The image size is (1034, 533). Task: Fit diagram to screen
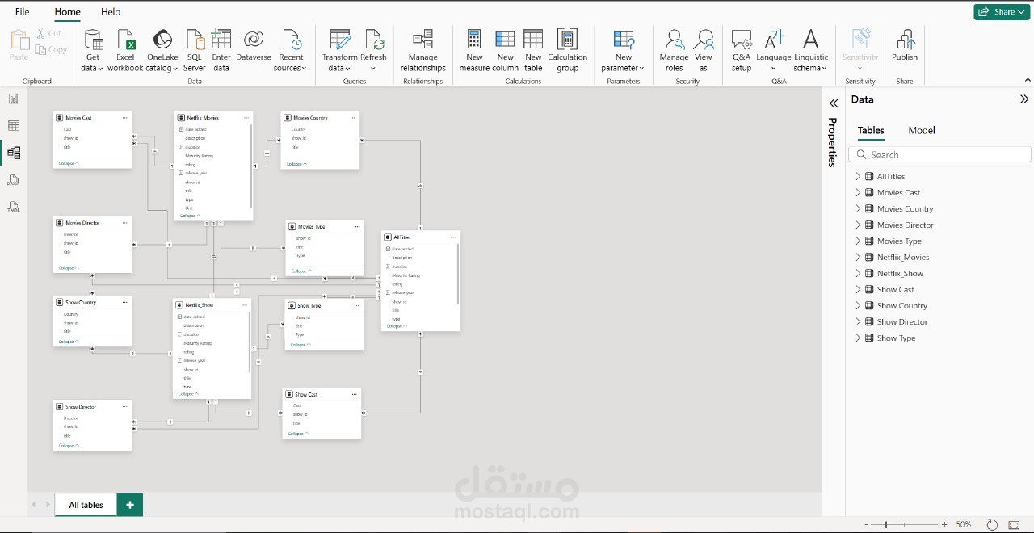click(x=1014, y=525)
